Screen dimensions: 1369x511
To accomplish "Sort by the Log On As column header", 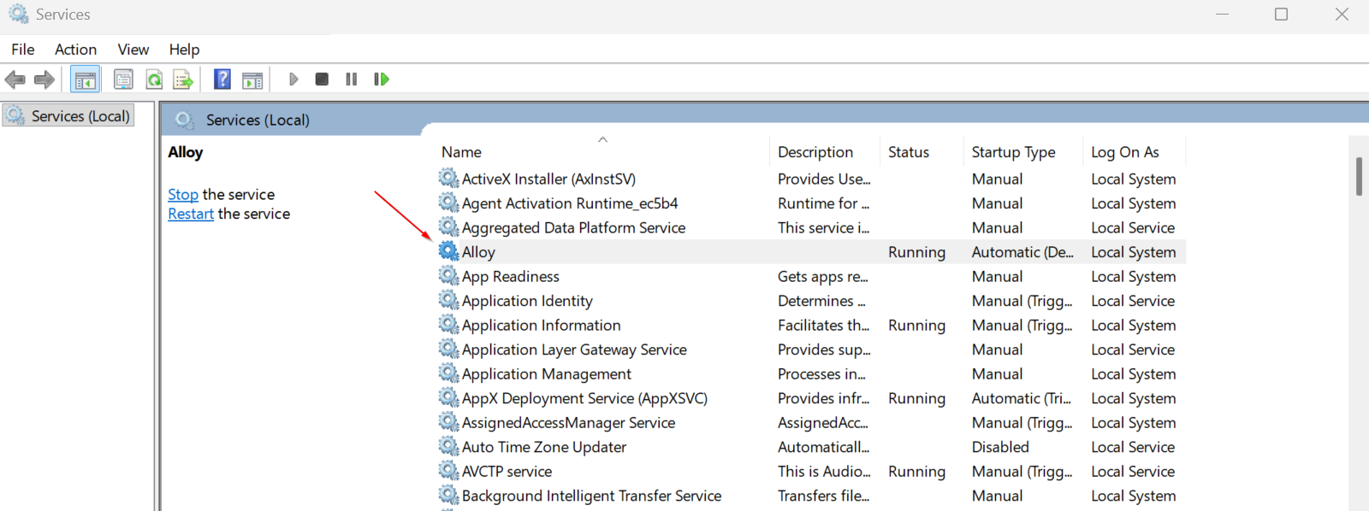I will coord(1135,152).
